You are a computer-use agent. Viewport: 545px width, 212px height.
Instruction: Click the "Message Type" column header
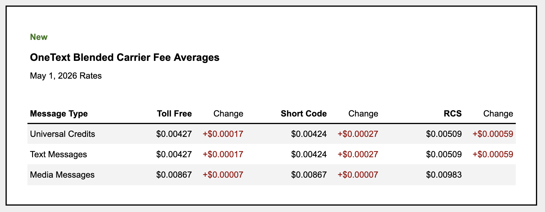(x=59, y=113)
